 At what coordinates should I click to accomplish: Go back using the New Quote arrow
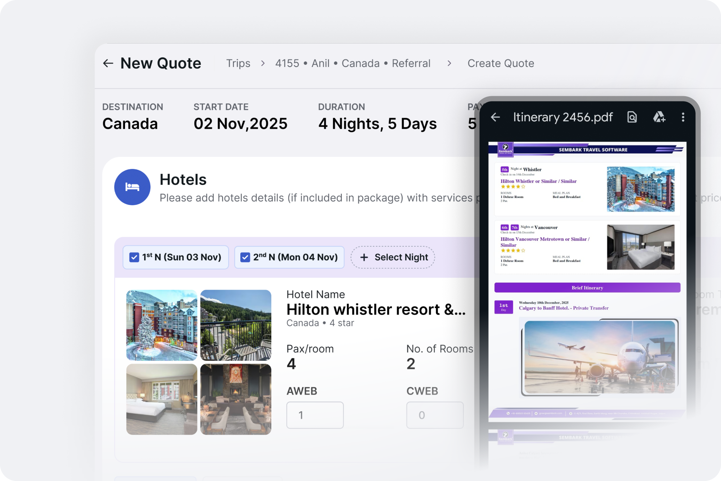pyautogui.click(x=108, y=63)
